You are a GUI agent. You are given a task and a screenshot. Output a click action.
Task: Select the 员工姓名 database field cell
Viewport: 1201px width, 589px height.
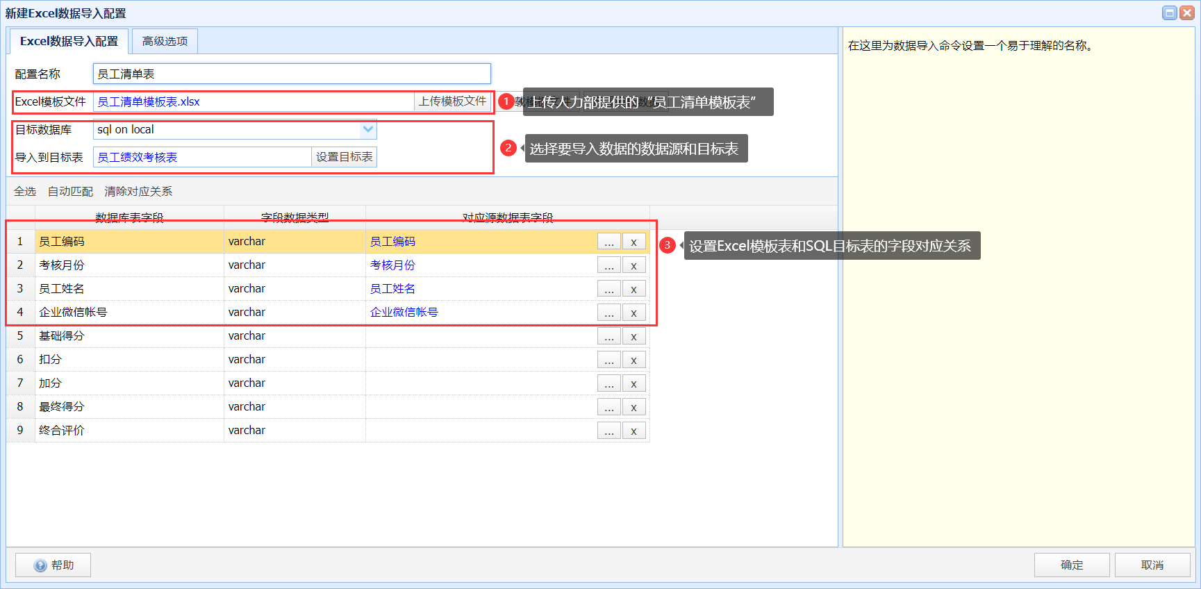(129, 289)
